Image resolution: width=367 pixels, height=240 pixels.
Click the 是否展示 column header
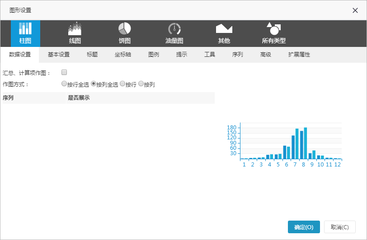click(141, 98)
